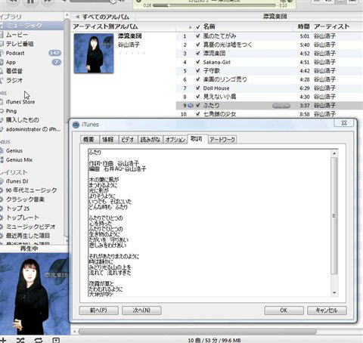Toggle repeat at the bottom left
The height and width of the screenshot is (343, 363).
click(39, 340)
